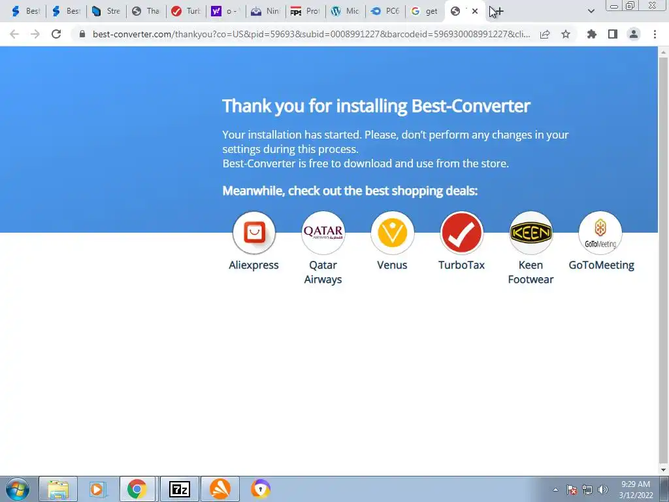Open the orange Avast taskbar icon
669x502 pixels.
[x=220, y=489]
